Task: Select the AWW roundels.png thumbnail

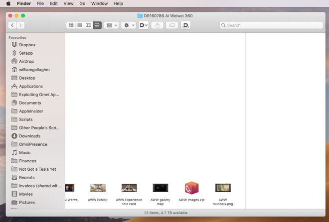Action: click(x=223, y=188)
